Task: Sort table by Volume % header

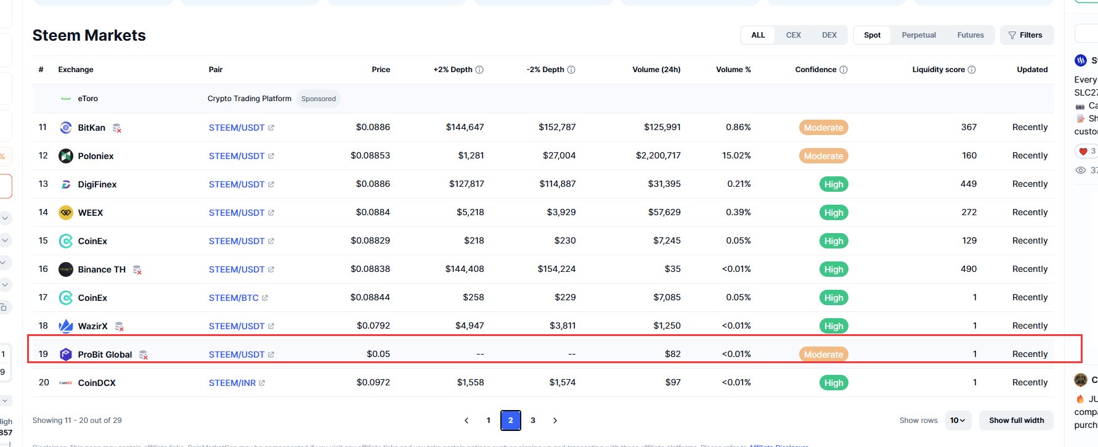Action: [x=733, y=70]
